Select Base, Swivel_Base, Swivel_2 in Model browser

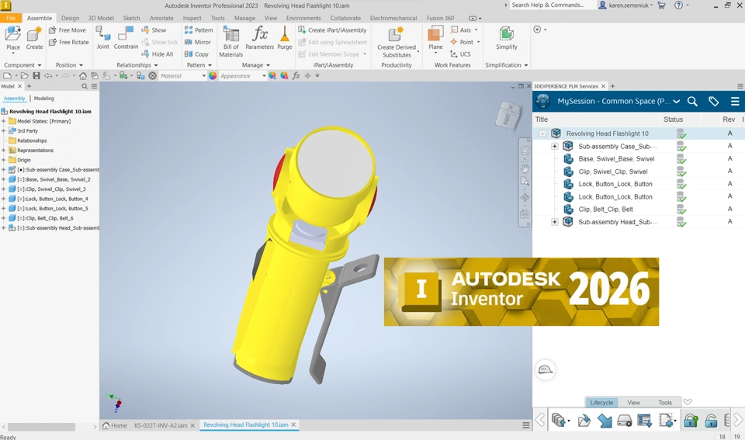(54, 179)
